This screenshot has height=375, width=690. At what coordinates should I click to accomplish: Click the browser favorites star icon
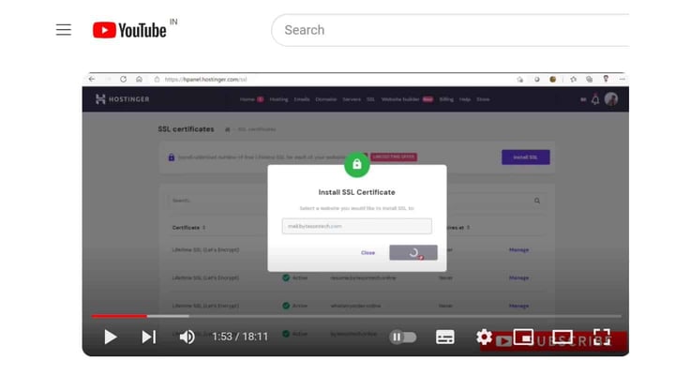coord(573,80)
